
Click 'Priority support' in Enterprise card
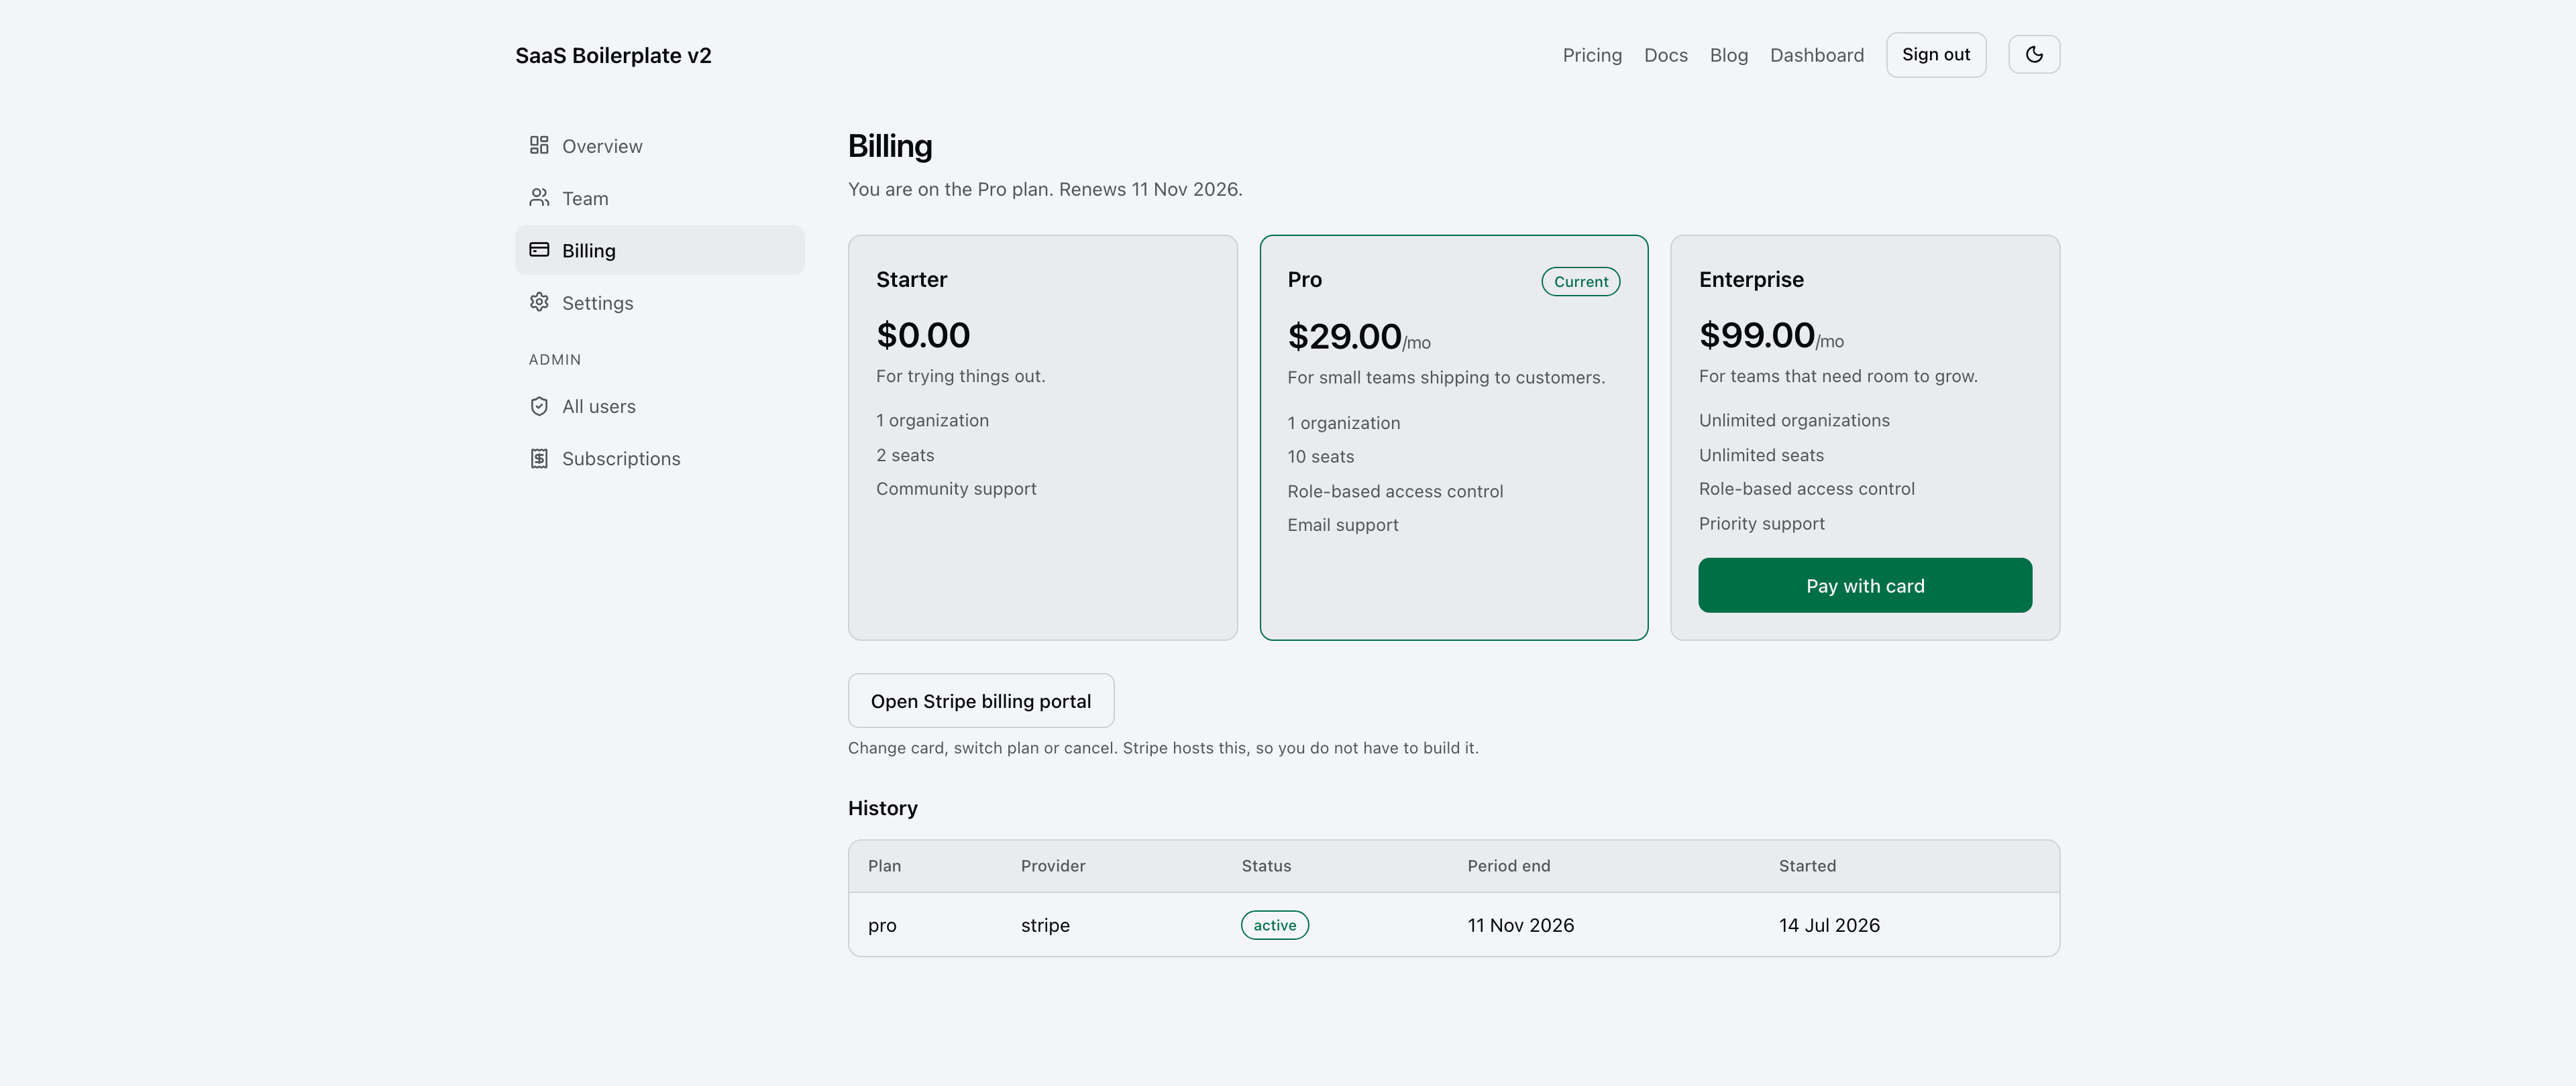pos(1761,524)
